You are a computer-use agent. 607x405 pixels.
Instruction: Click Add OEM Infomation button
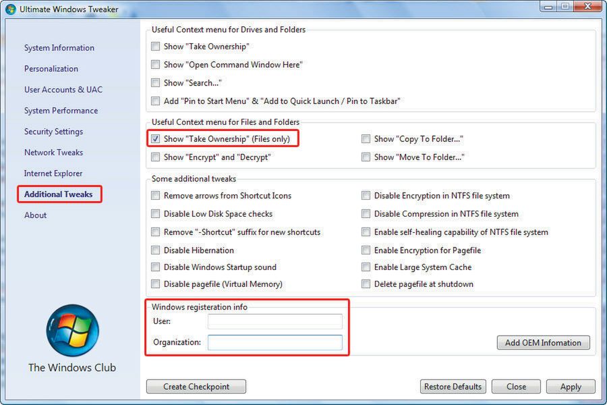pyautogui.click(x=543, y=343)
